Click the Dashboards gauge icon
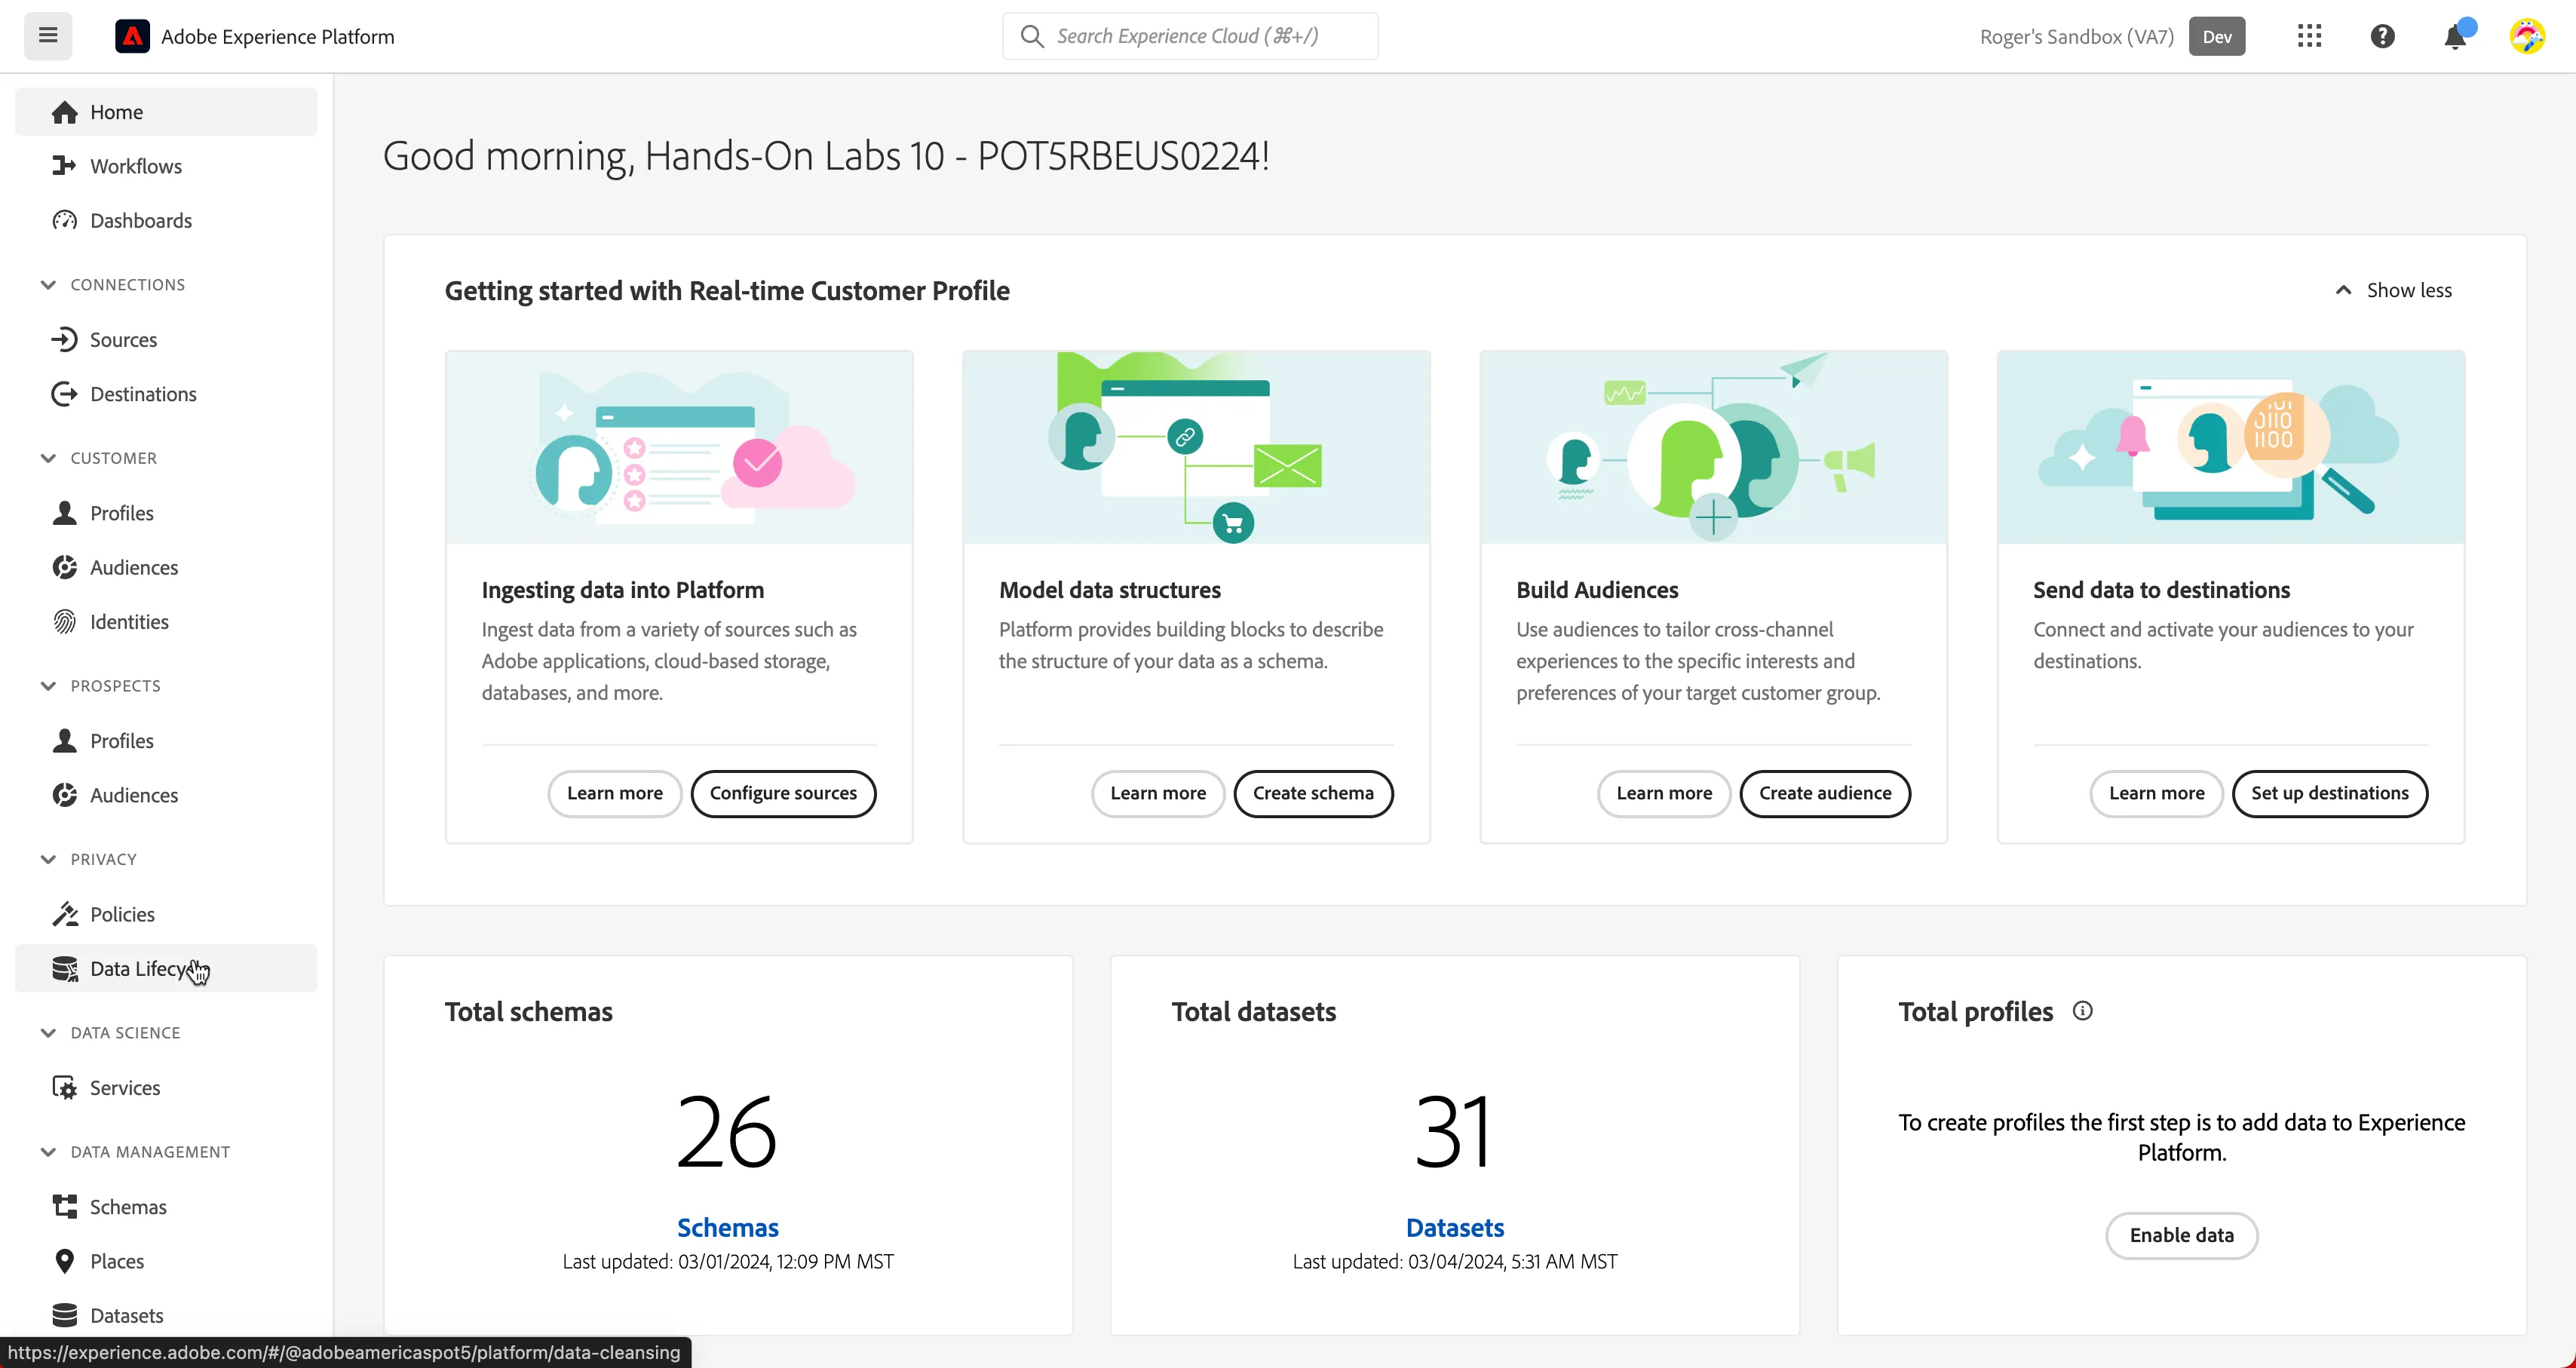Viewport: 2576px width, 1368px height. [x=64, y=220]
